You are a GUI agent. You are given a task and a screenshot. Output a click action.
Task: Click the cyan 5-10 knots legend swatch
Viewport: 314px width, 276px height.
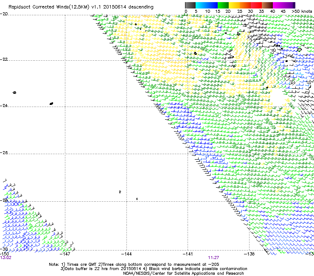point(201,5)
